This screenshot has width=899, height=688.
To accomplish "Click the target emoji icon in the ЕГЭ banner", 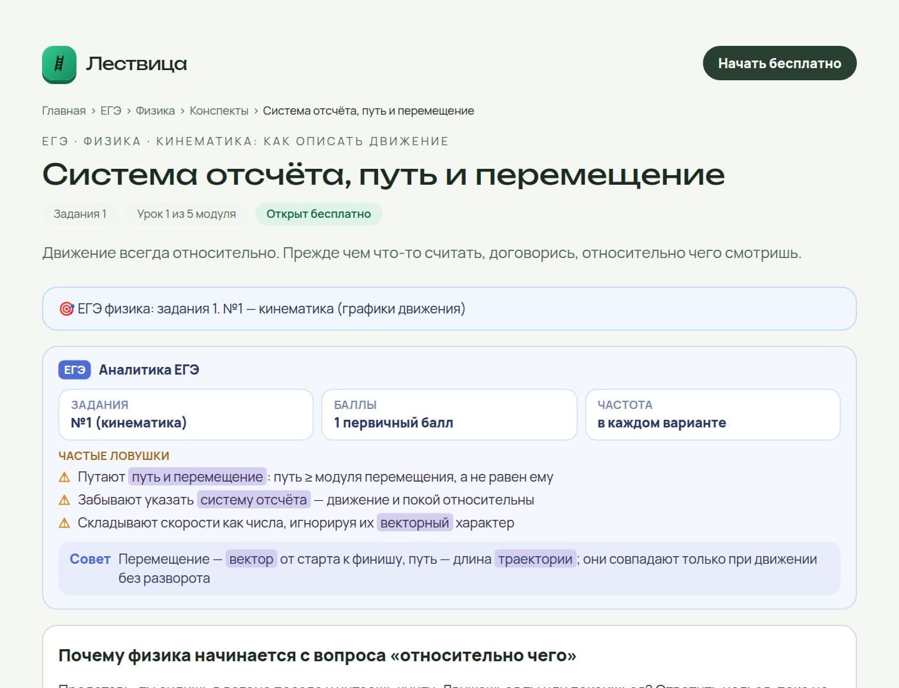I will click(x=66, y=309).
